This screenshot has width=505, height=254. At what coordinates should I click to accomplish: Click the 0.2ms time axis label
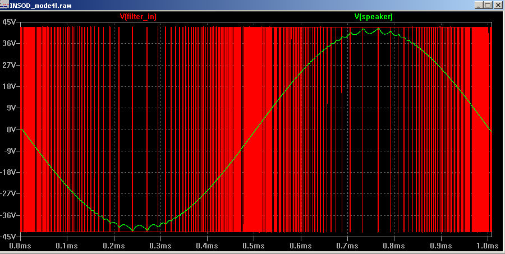click(x=114, y=246)
